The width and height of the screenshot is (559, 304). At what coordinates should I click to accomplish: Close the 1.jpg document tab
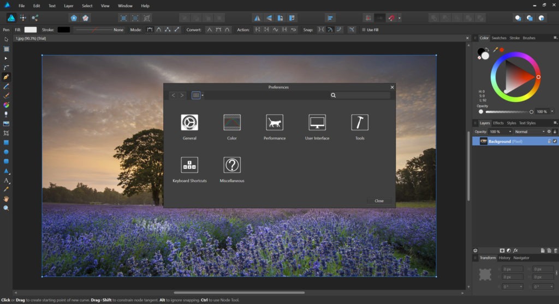pyautogui.click(x=467, y=38)
